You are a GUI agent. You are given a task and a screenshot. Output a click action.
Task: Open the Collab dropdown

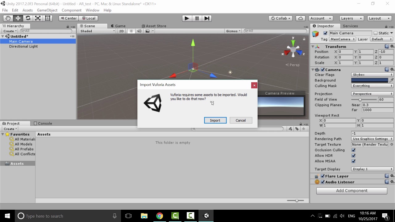(281, 18)
